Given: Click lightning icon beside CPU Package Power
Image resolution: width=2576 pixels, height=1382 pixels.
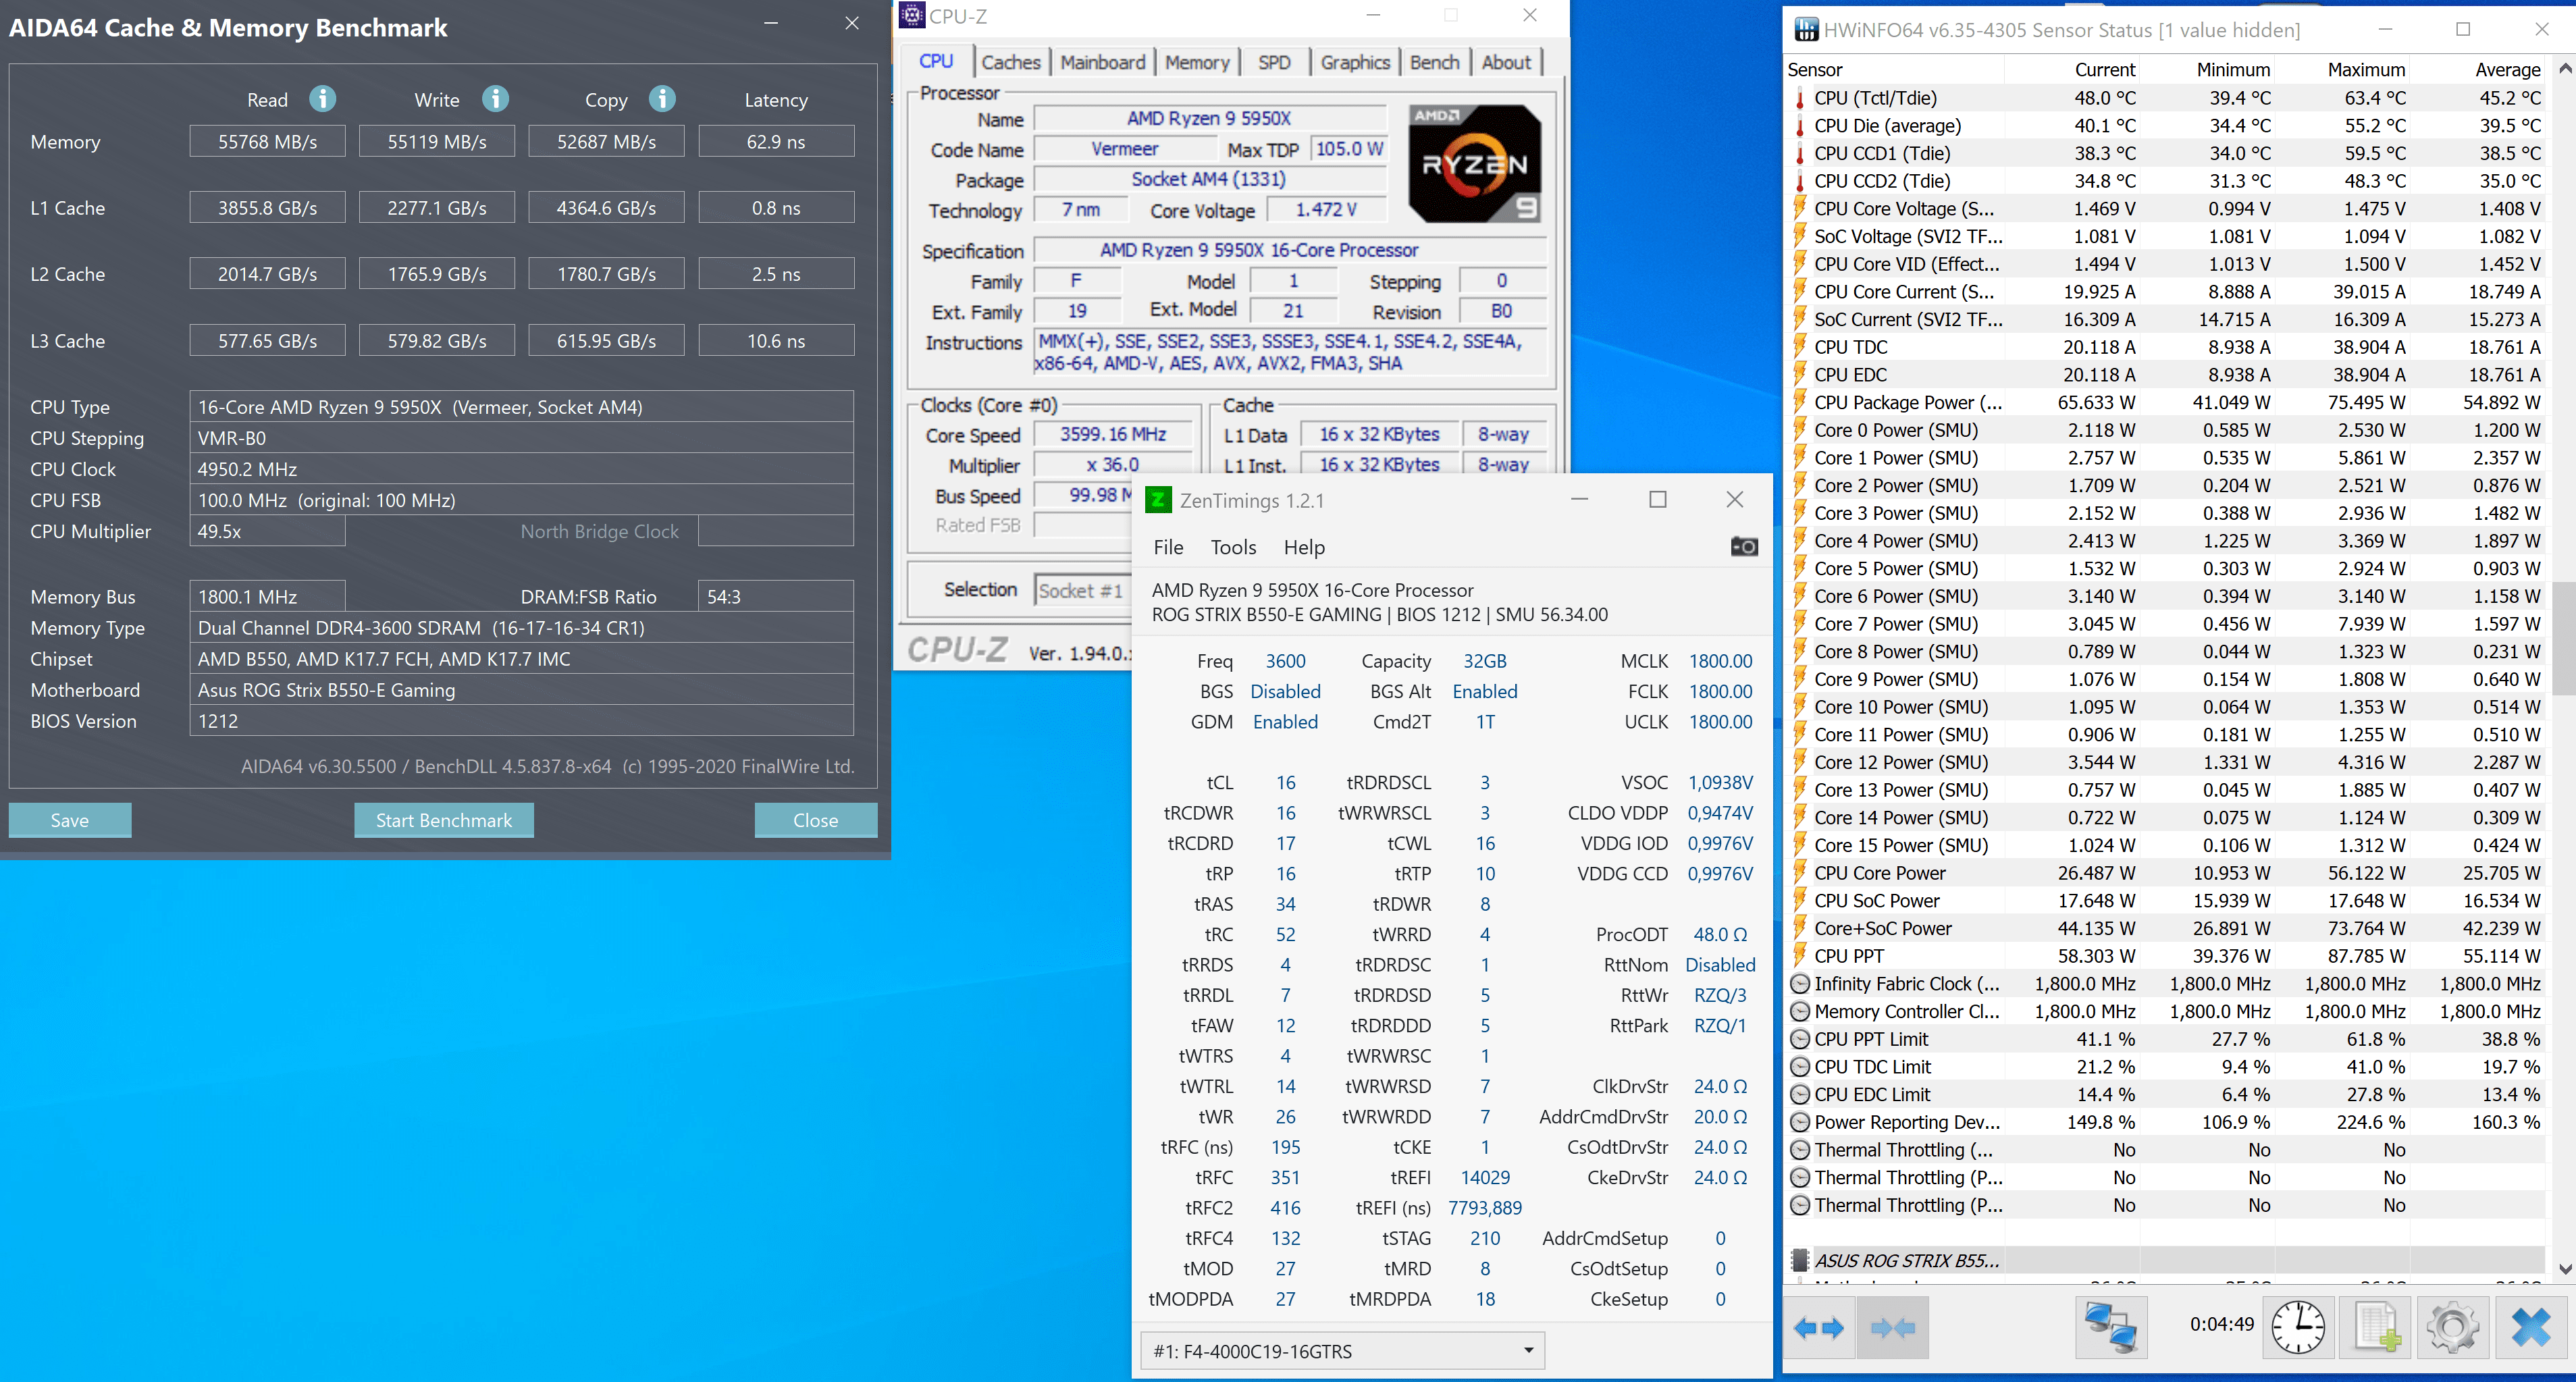Looking at the screenshot, I should [1800, 402].
